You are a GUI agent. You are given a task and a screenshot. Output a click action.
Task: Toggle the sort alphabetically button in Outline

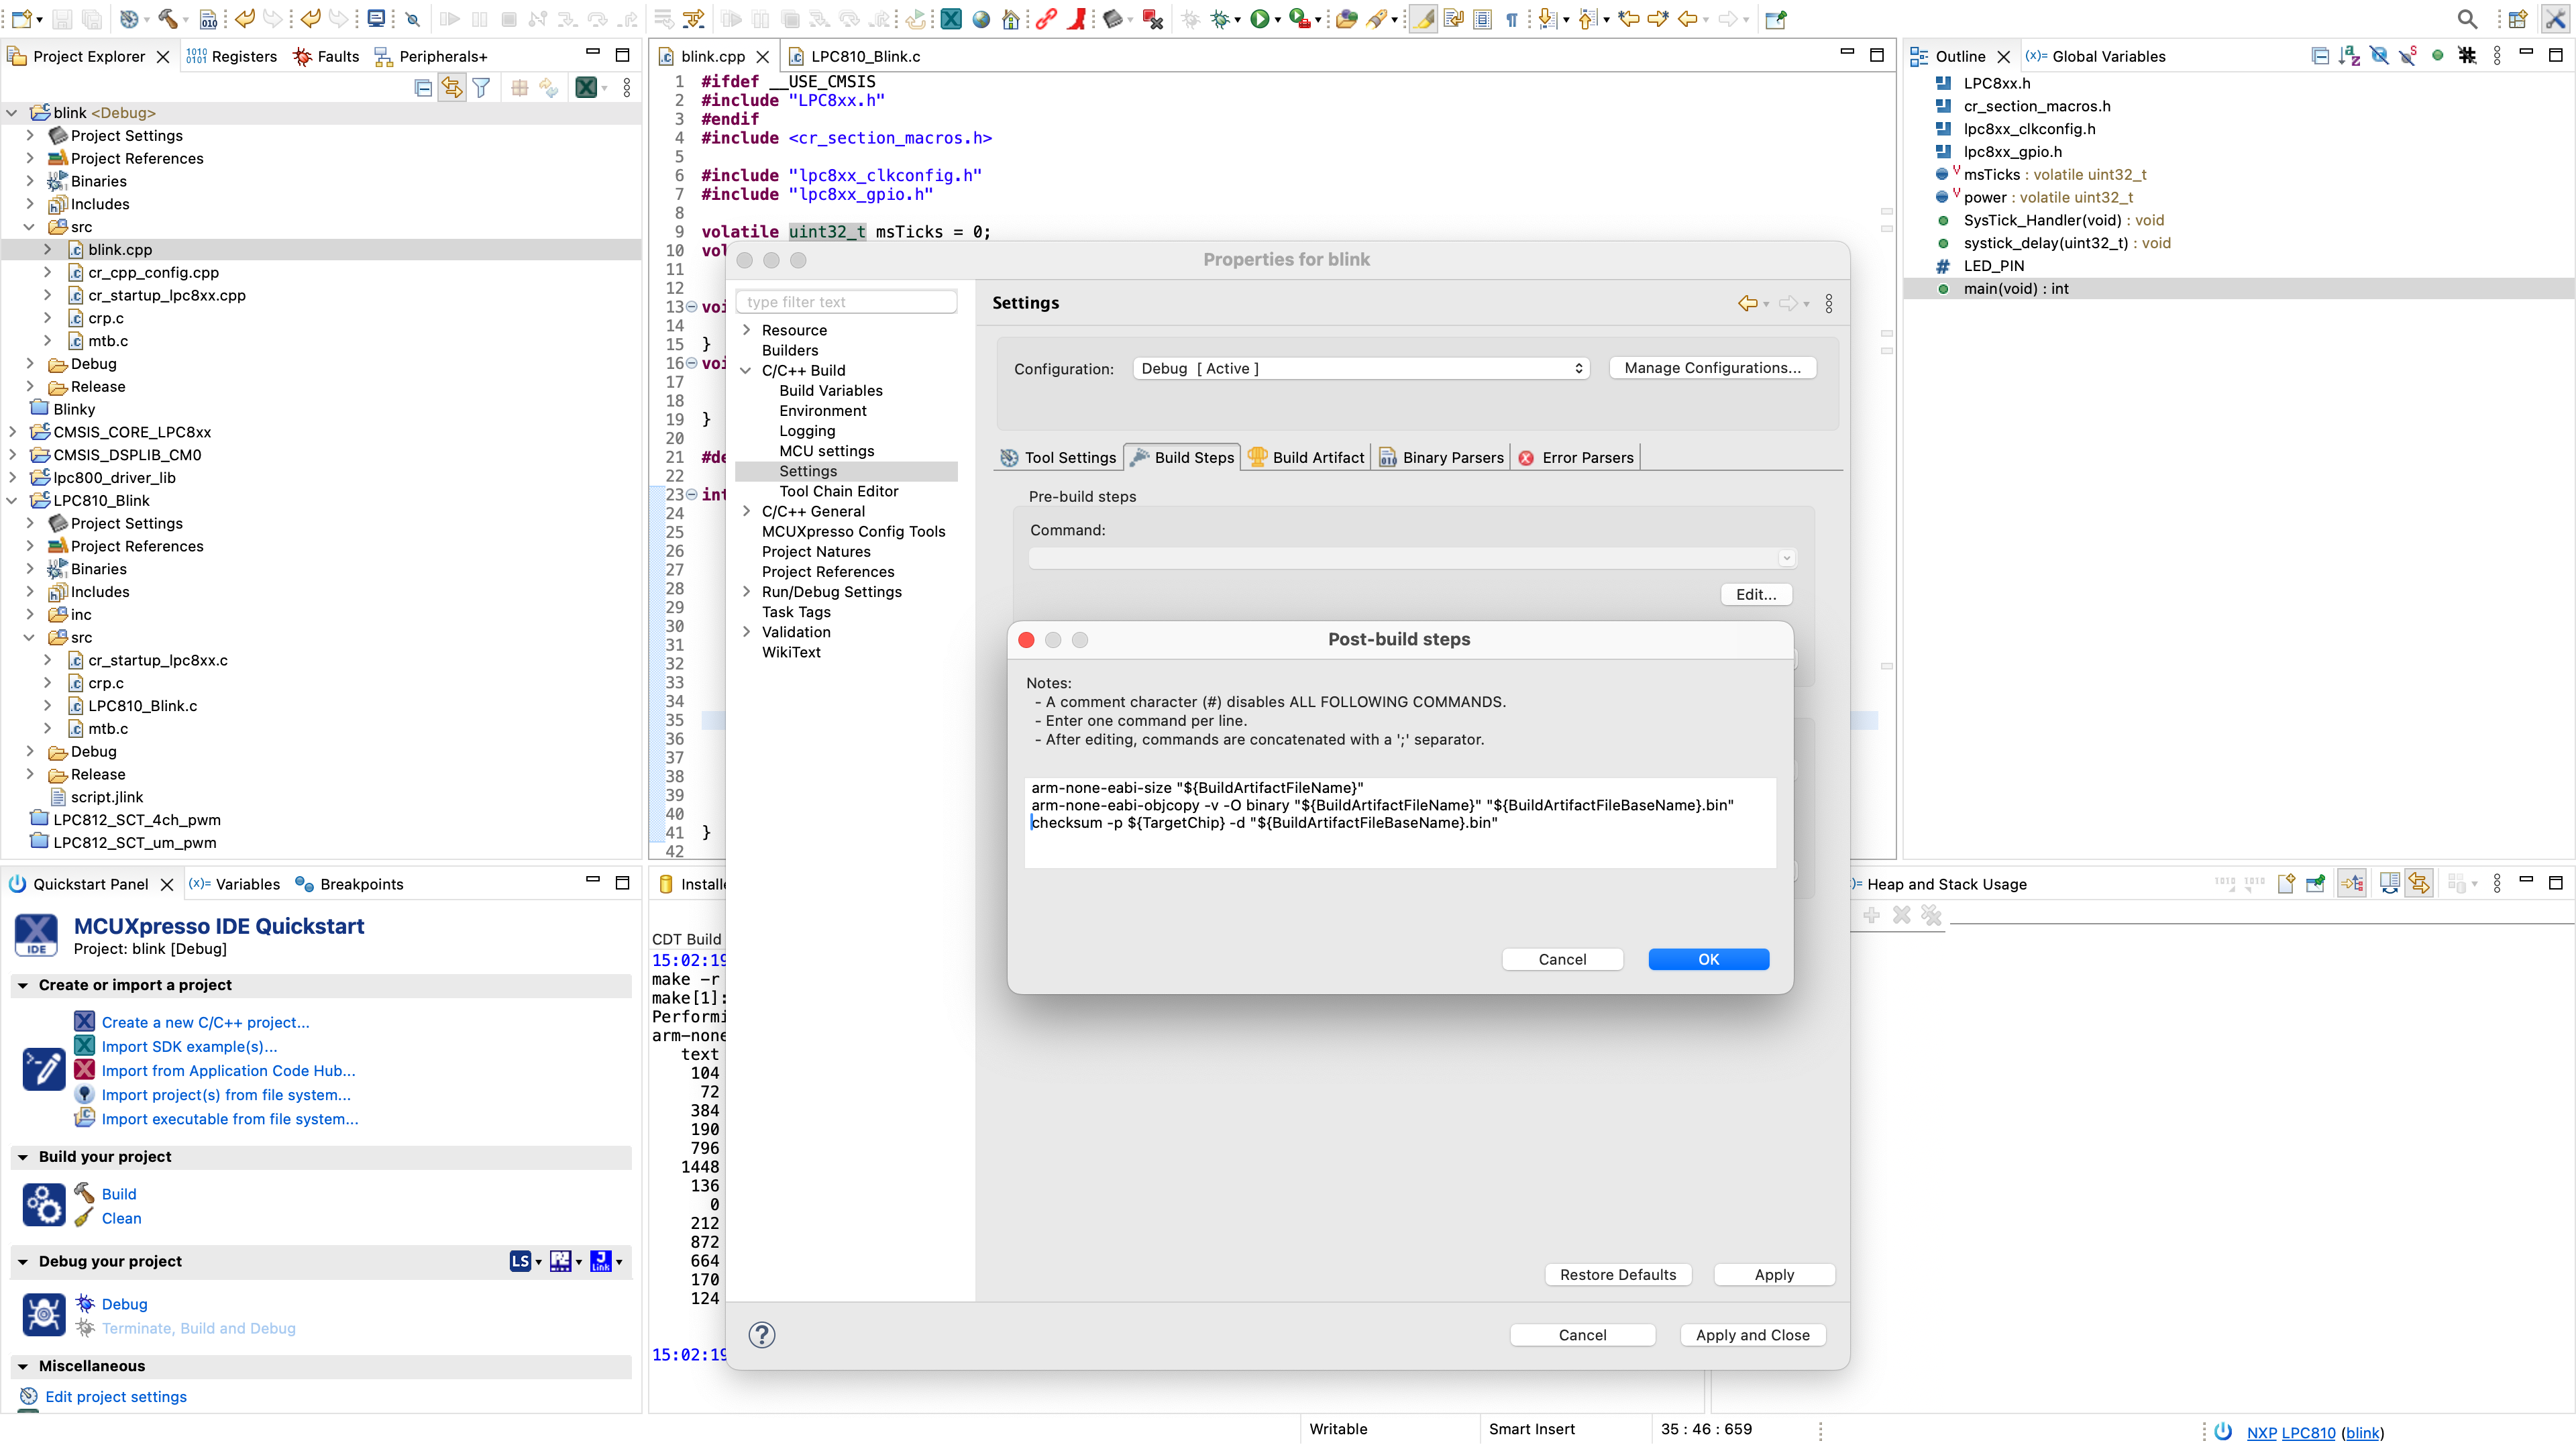2350,56
